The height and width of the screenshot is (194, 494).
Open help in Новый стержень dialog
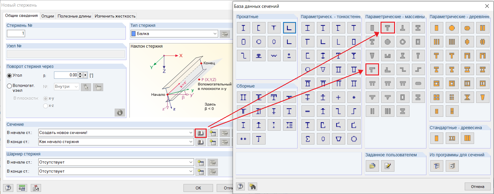pos(8,188)
